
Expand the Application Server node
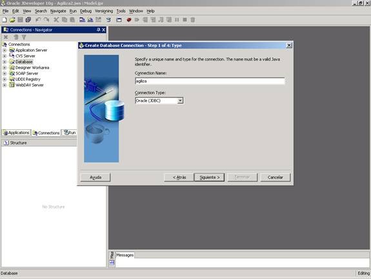[x=5, y=50]
